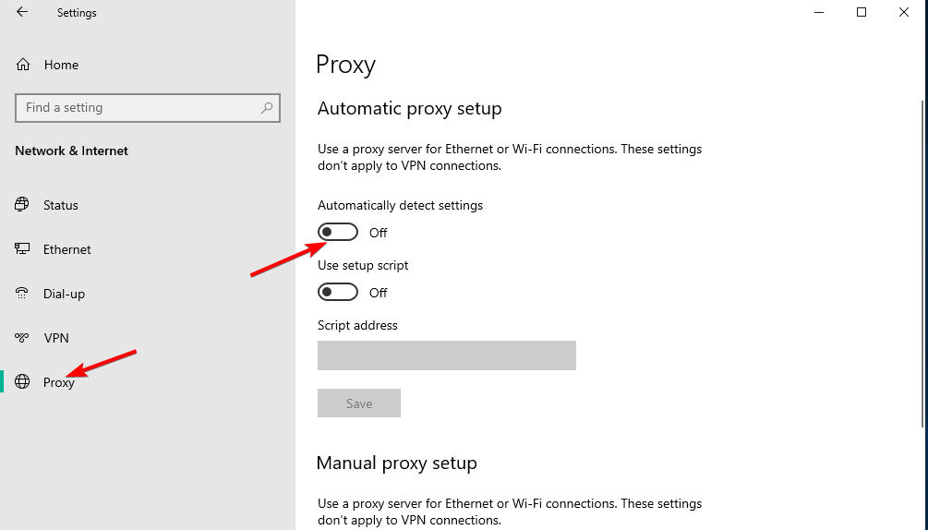Click the Save button

pyautogui.click(x=359, y=404)
